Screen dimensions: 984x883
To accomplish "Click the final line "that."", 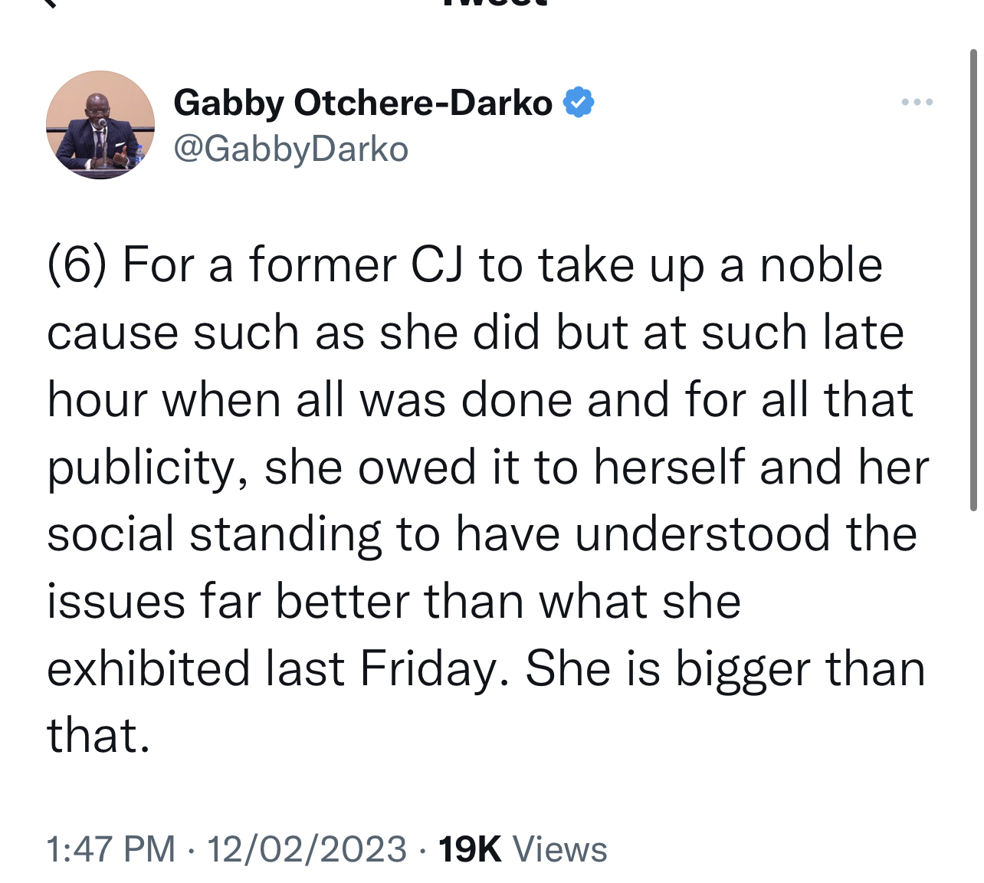I will 98,736.
